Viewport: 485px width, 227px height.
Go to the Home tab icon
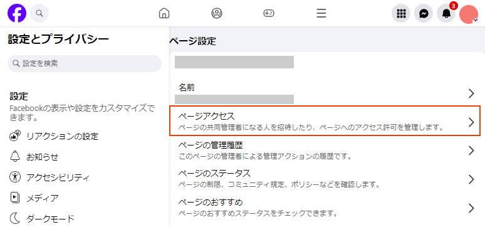tap(164, 13)
